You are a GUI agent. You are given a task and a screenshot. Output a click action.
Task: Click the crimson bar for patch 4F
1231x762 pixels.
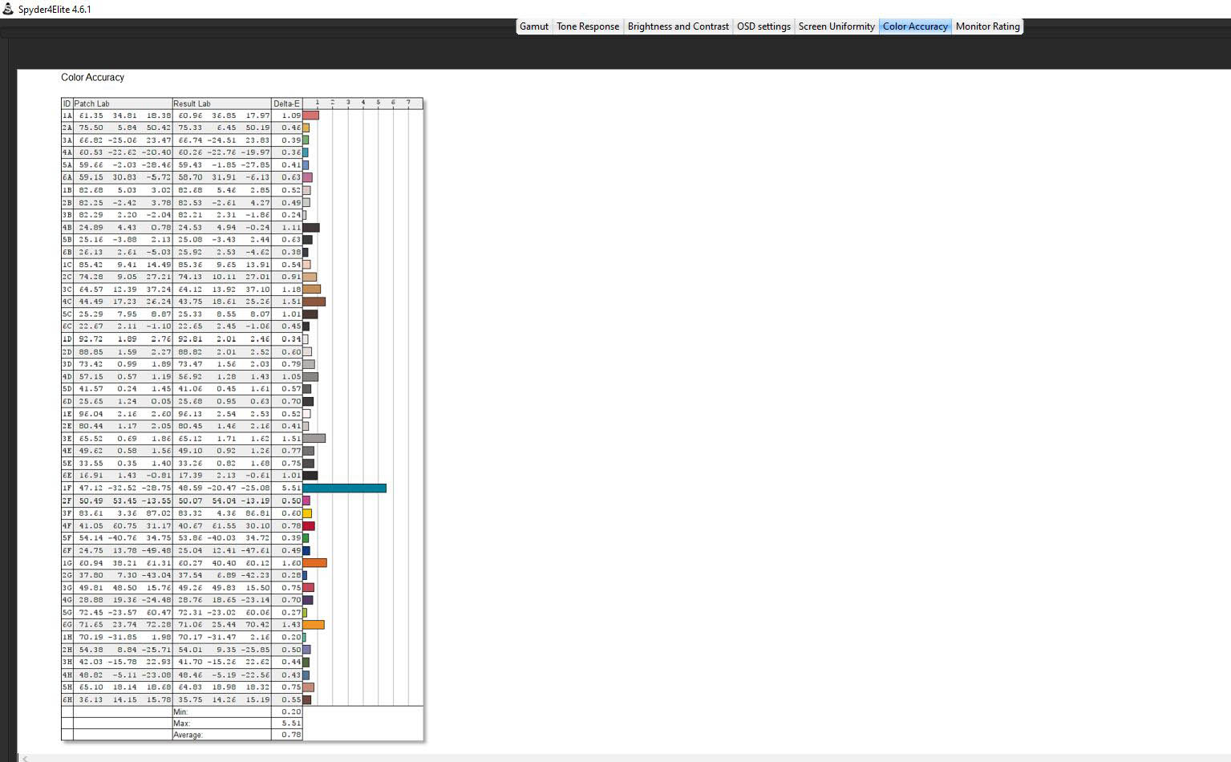coord(309,525)
